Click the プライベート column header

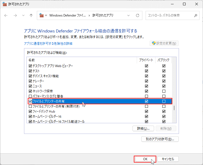(146, 60)
